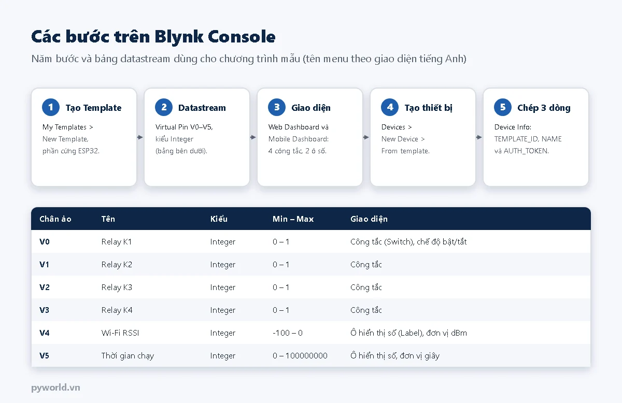Select the "Tạo thiết bị" step card heading
The image size is (622, 403).
(x=429, y=108)
